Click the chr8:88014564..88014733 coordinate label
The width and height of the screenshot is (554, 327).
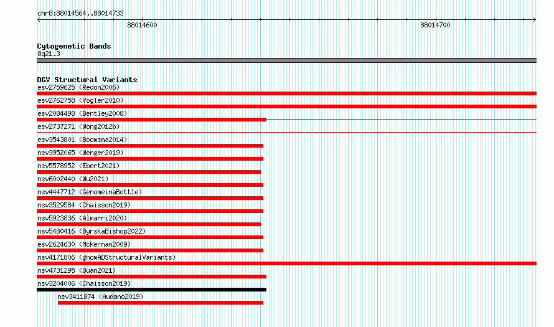click(80, 13)
